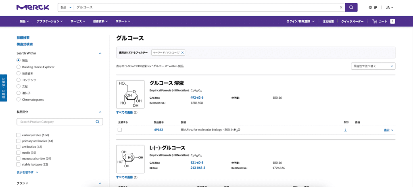Click the CAS number 492-62-6 link
This screenshot has width=413, height=187.
[197, 98]
